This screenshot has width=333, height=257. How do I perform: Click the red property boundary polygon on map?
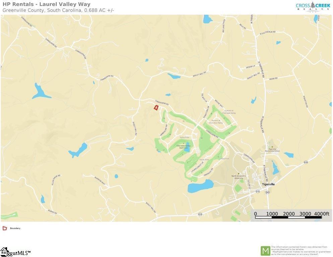[156, 108]
